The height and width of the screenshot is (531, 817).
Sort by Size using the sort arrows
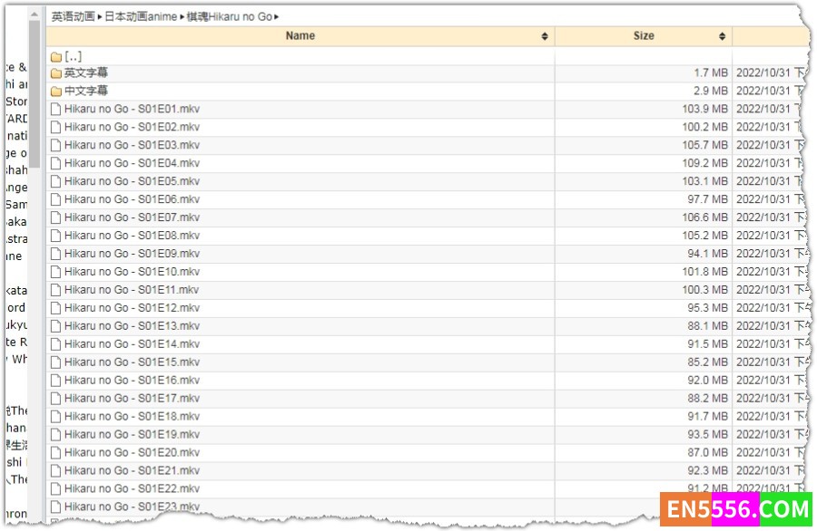[722, 36]
